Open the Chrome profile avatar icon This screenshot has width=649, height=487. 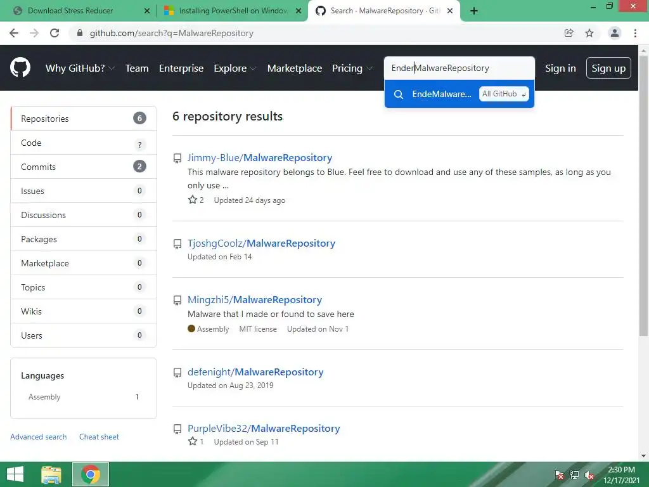[615, 33]
